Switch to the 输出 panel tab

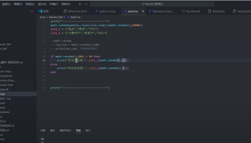click(52, 130)
